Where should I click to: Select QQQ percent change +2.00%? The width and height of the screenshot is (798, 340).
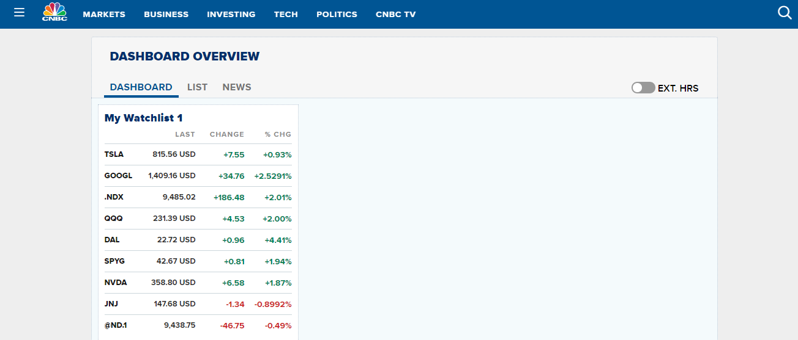[278, 219]
